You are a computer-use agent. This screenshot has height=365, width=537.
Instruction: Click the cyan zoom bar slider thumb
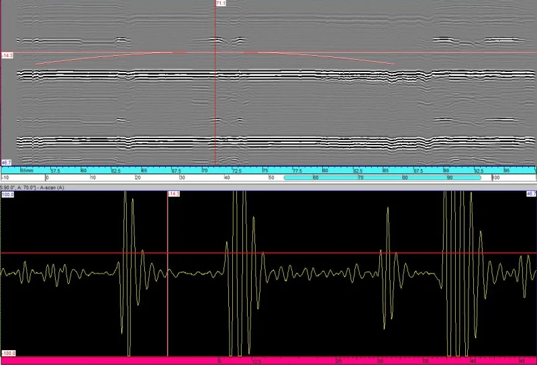point(382,177)
